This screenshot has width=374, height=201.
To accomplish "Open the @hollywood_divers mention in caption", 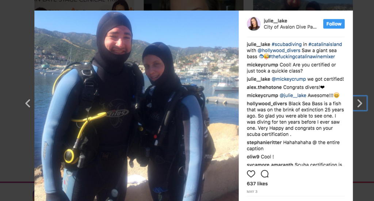I will pyautogui.click(x=279, y=50).
